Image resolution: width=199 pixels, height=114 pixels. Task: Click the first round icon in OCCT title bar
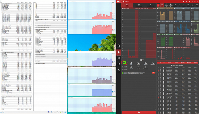[x=183, y=2]
